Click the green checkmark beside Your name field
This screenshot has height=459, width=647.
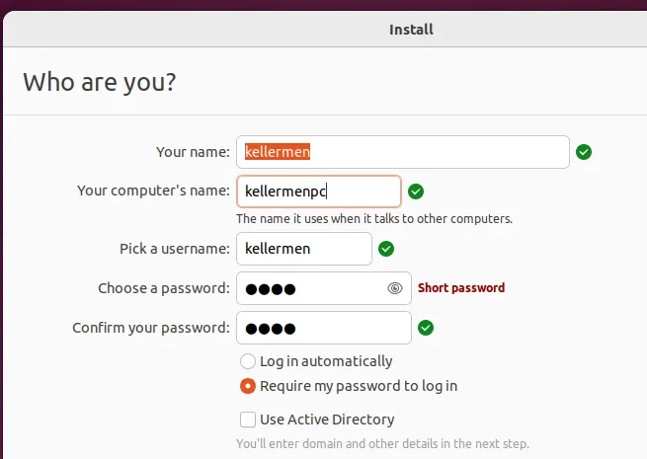584,152
